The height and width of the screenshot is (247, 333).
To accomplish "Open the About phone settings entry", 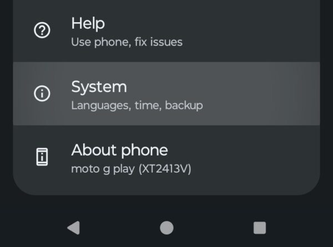I will pyautogui.click(x=167, y=160).
